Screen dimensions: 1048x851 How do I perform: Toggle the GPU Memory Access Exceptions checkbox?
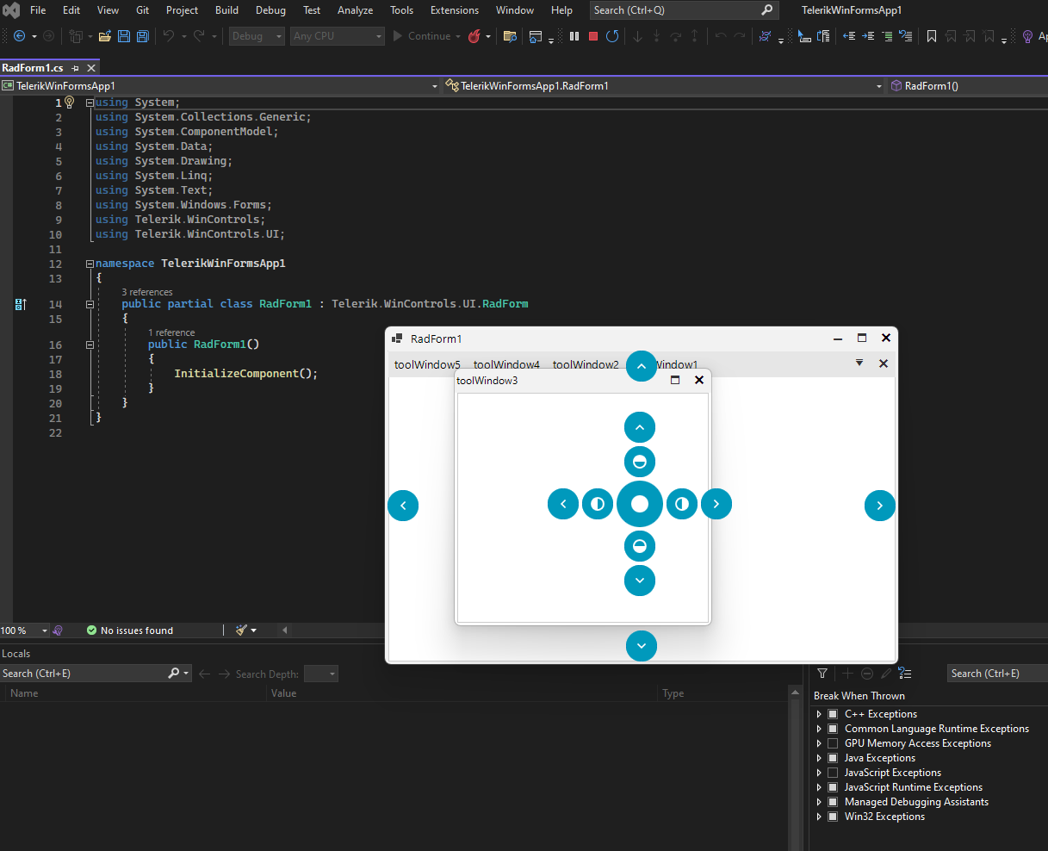833,743
